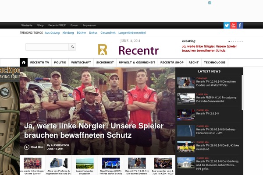Viewport: 263px width, 175px height.
Task: Click the Recentr hourglass logo
Action: tap(103, 49)
